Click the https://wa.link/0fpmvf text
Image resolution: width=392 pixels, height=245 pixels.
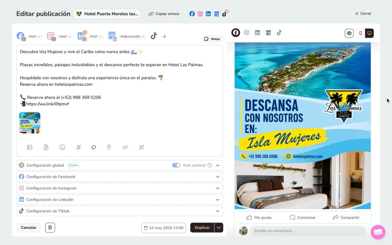(47, 104)
